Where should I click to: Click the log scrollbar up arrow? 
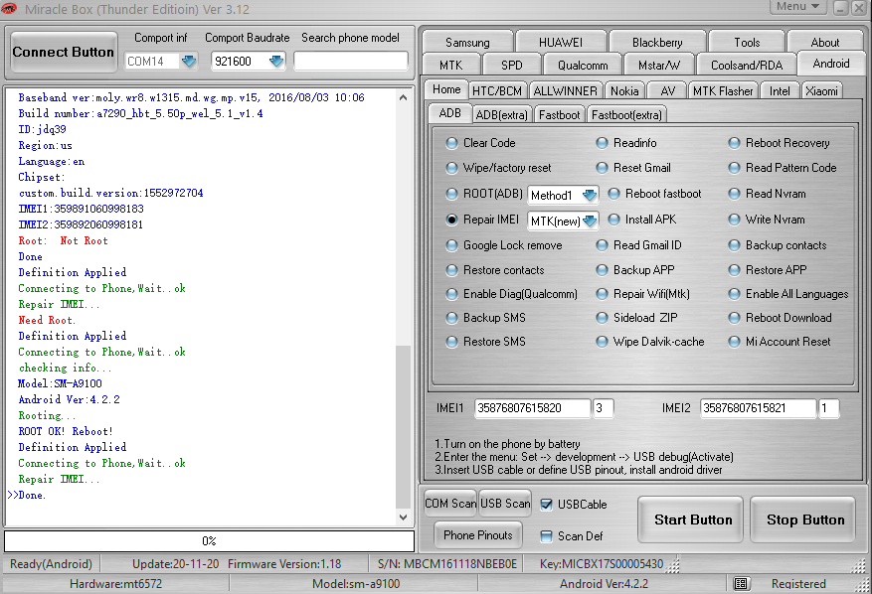[x=404, y=97]
